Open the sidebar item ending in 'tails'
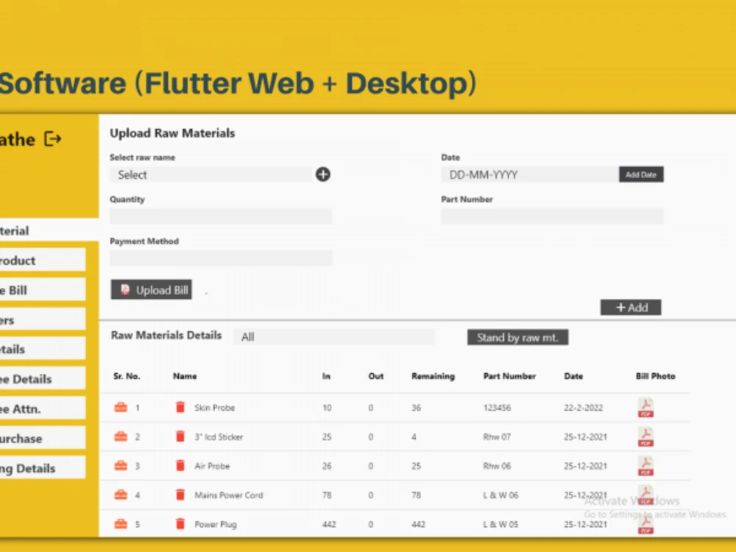Viewport: 736px width, 552px height. (x=43, y=349)
